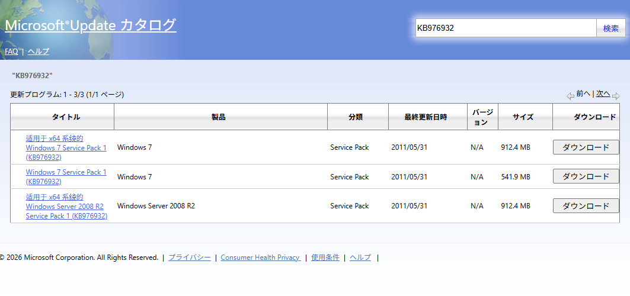Screen dimensions: 630x296
Task: Open the Consumer Health Privacy link
Action: click(261, 258)
